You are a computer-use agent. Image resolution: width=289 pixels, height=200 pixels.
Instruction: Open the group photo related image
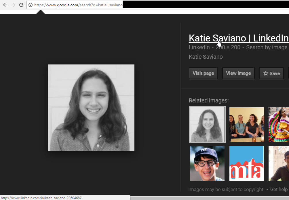point(246,124)
